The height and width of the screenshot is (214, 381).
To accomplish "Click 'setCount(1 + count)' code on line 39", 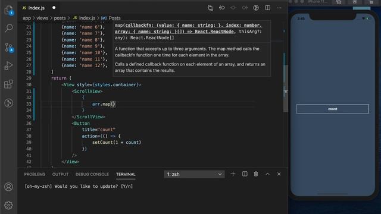I will point(117,143).
